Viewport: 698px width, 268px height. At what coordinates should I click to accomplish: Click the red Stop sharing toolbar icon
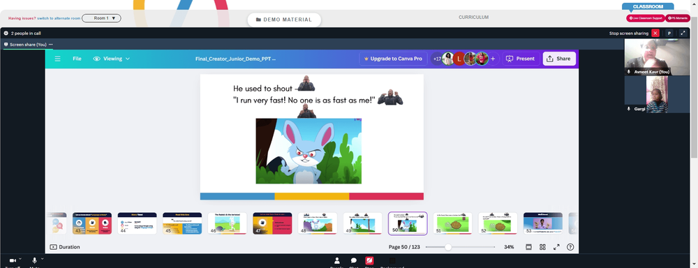coord(369,261)
